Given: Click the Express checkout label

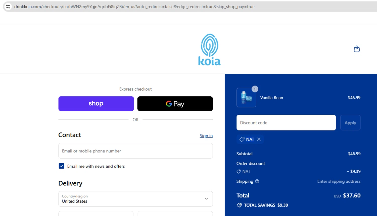Looking at the screenshot, I should tap(135, 89).
